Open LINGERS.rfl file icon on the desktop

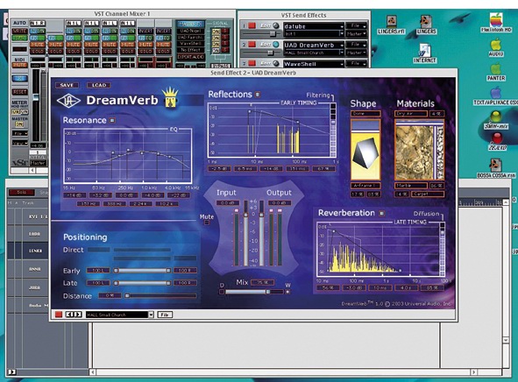click(392, 21)
